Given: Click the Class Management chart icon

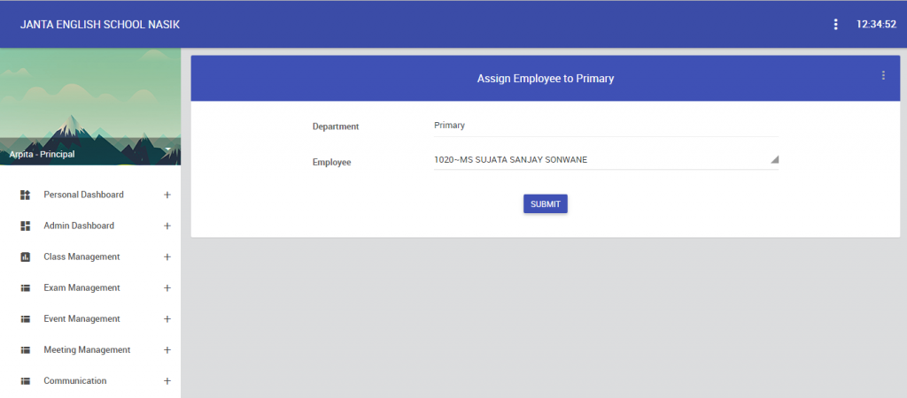Looking at the screenshot, I should [x=25, y=256].
